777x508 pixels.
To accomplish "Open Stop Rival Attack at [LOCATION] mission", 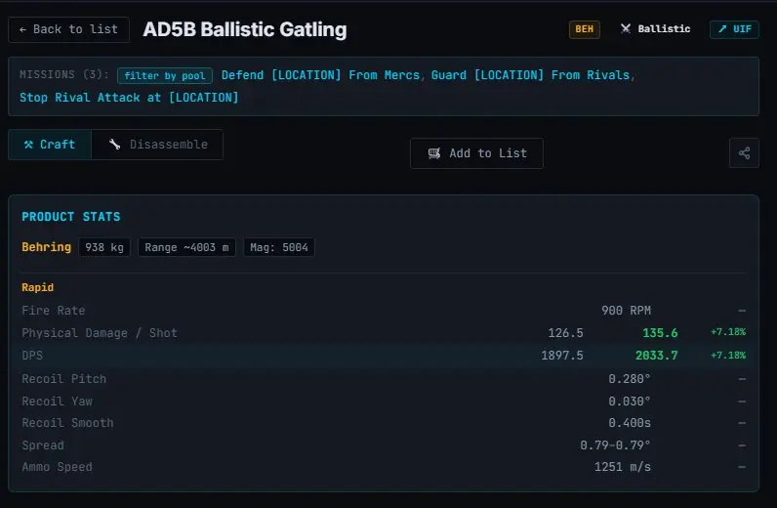I will pos(129,98).
